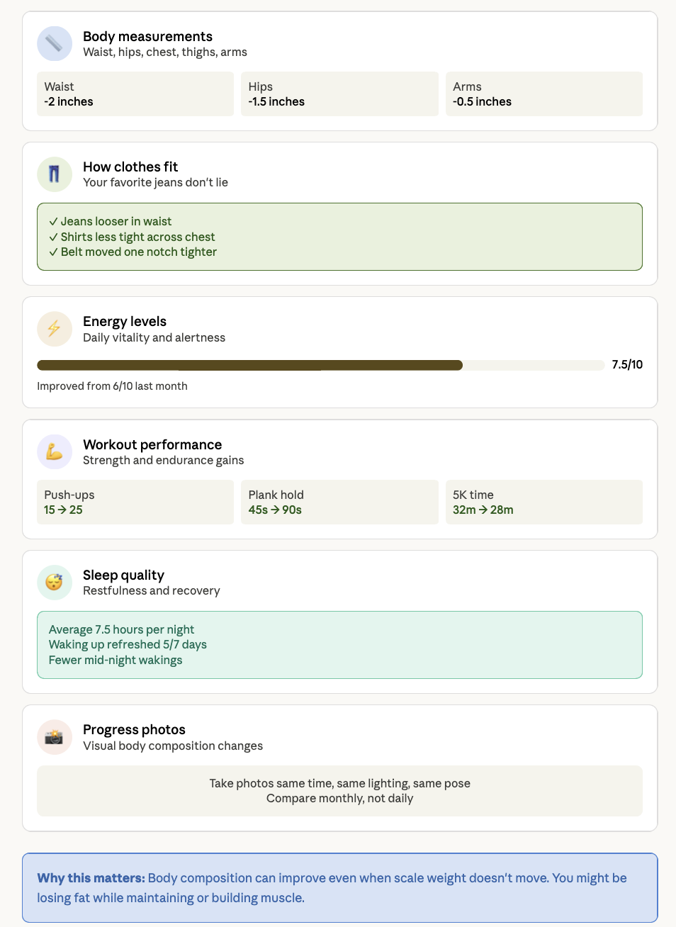676x927 pixels.
Task: Click Shirts less tight across chest checkmark item
Action: pyautogui.click(x=132, y=237)
